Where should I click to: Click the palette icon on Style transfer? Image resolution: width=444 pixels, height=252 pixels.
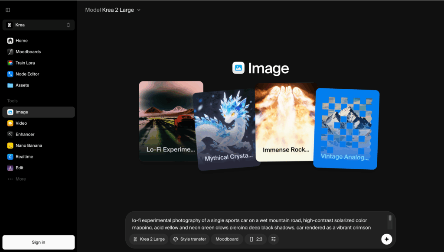click(176, 239)
